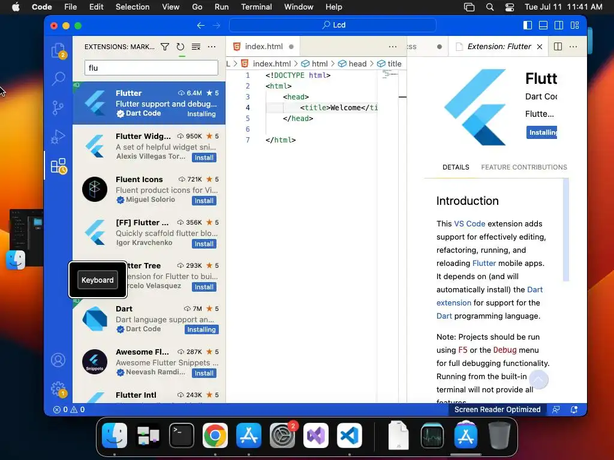
Task: Open the Flutter link in introduction text
Action: click(484, 264)
